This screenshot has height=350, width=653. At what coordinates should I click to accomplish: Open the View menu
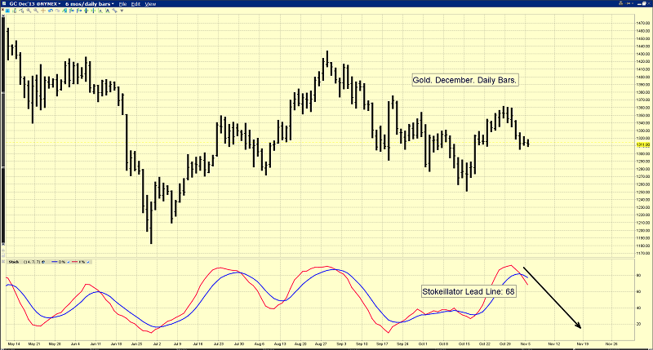click(x=150, y=4)
